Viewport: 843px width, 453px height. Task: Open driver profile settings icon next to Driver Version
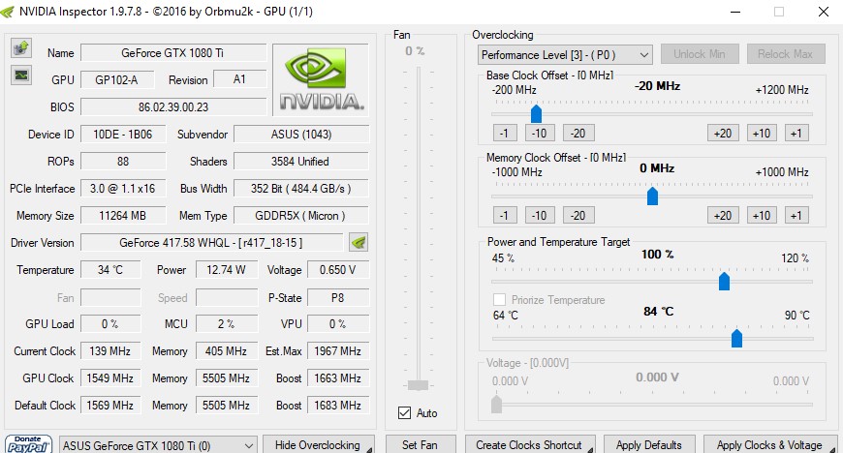pyautogui.click(x=359, y=242)
